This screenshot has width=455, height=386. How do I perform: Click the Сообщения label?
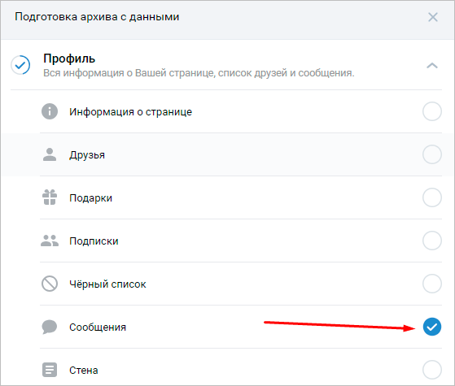(x=98, y=327)
